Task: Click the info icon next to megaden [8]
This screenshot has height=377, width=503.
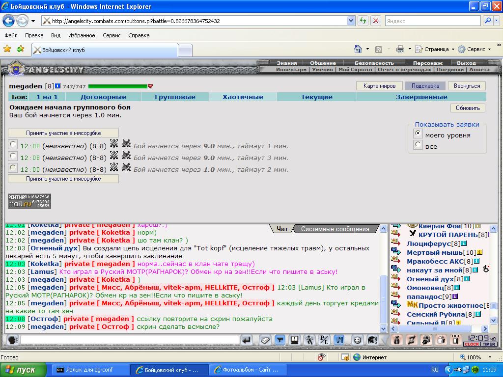Action: 58,85
